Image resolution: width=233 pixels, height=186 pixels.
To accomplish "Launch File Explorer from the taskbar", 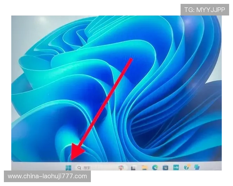I will (x=144, y=168).
